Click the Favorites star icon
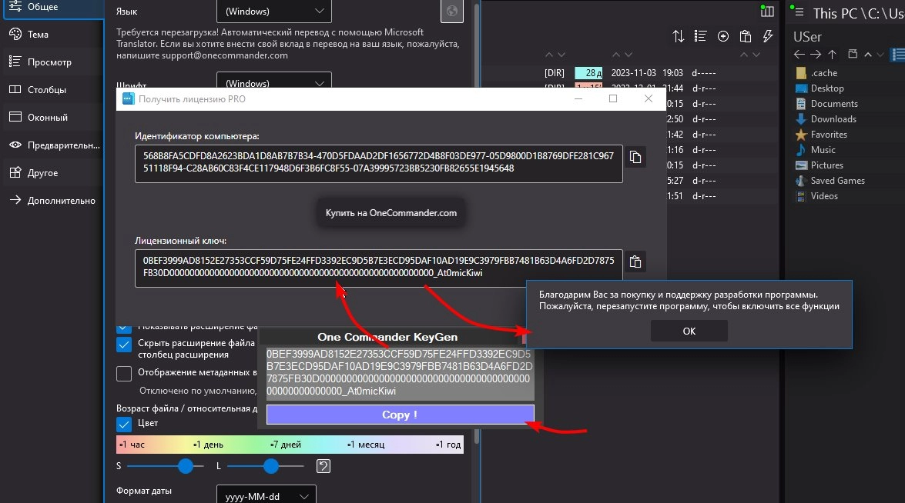 [800, 135]
